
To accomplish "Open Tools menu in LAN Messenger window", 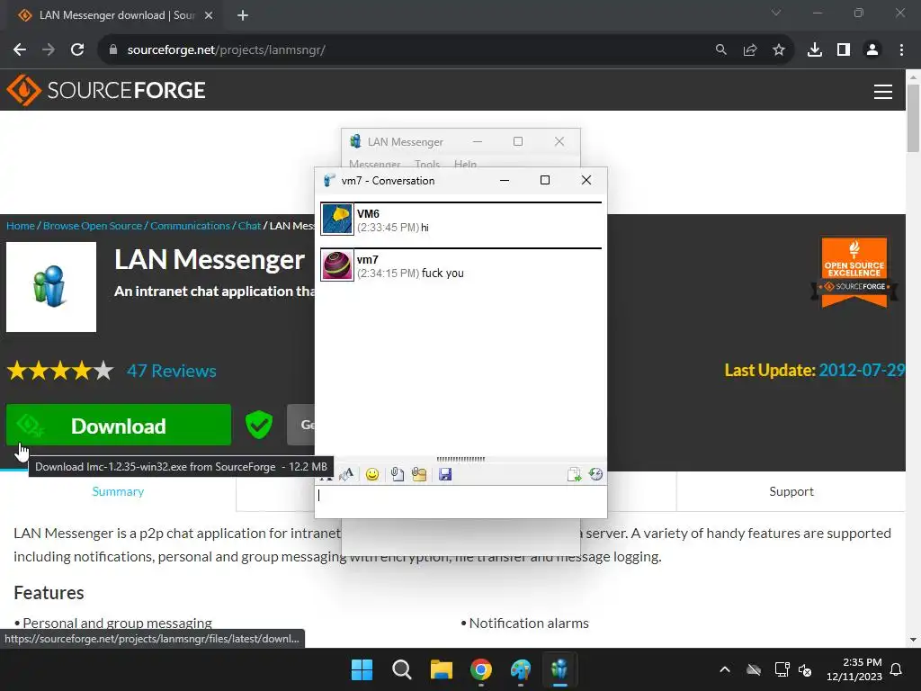I will click(x=427, y=164).
